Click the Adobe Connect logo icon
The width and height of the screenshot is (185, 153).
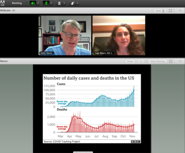click(2, 3)
